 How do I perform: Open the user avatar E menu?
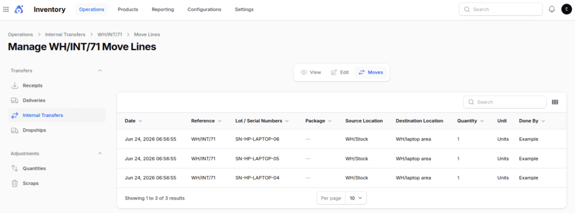coord(567,10)
